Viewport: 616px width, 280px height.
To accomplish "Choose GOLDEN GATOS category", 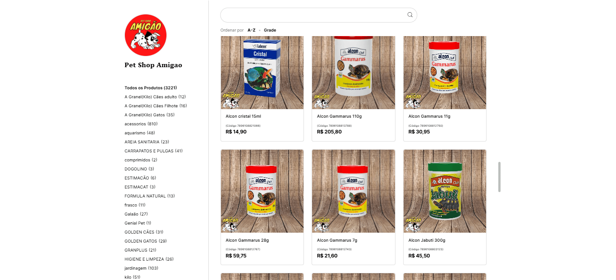I will tap(146, 241).
